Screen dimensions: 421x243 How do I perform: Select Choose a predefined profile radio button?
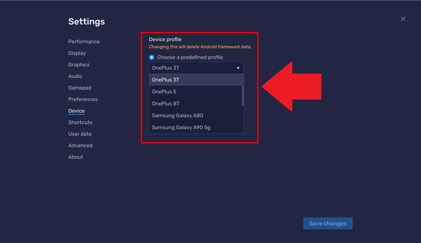point(152,57)
